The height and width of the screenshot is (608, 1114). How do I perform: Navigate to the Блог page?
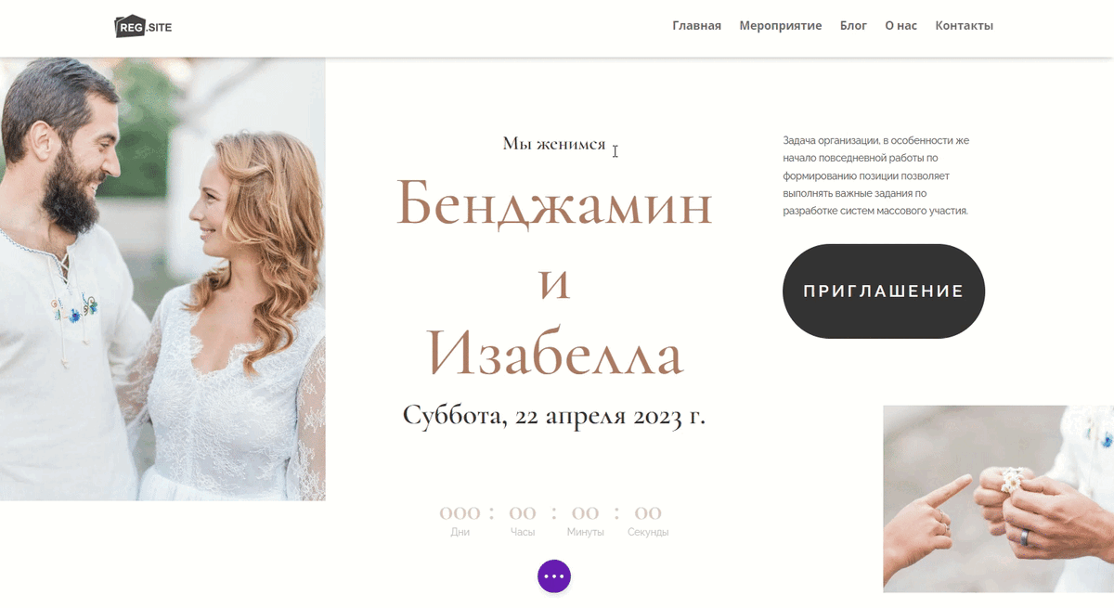853,26
